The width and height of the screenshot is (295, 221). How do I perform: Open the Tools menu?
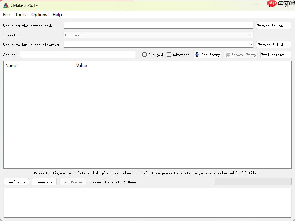click(20, 15)
